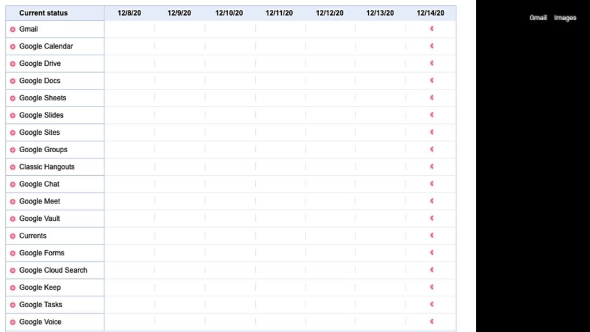Open the Google Calendar service entry
This screenshot has height=332, width=590.
(x=46, y=46)
